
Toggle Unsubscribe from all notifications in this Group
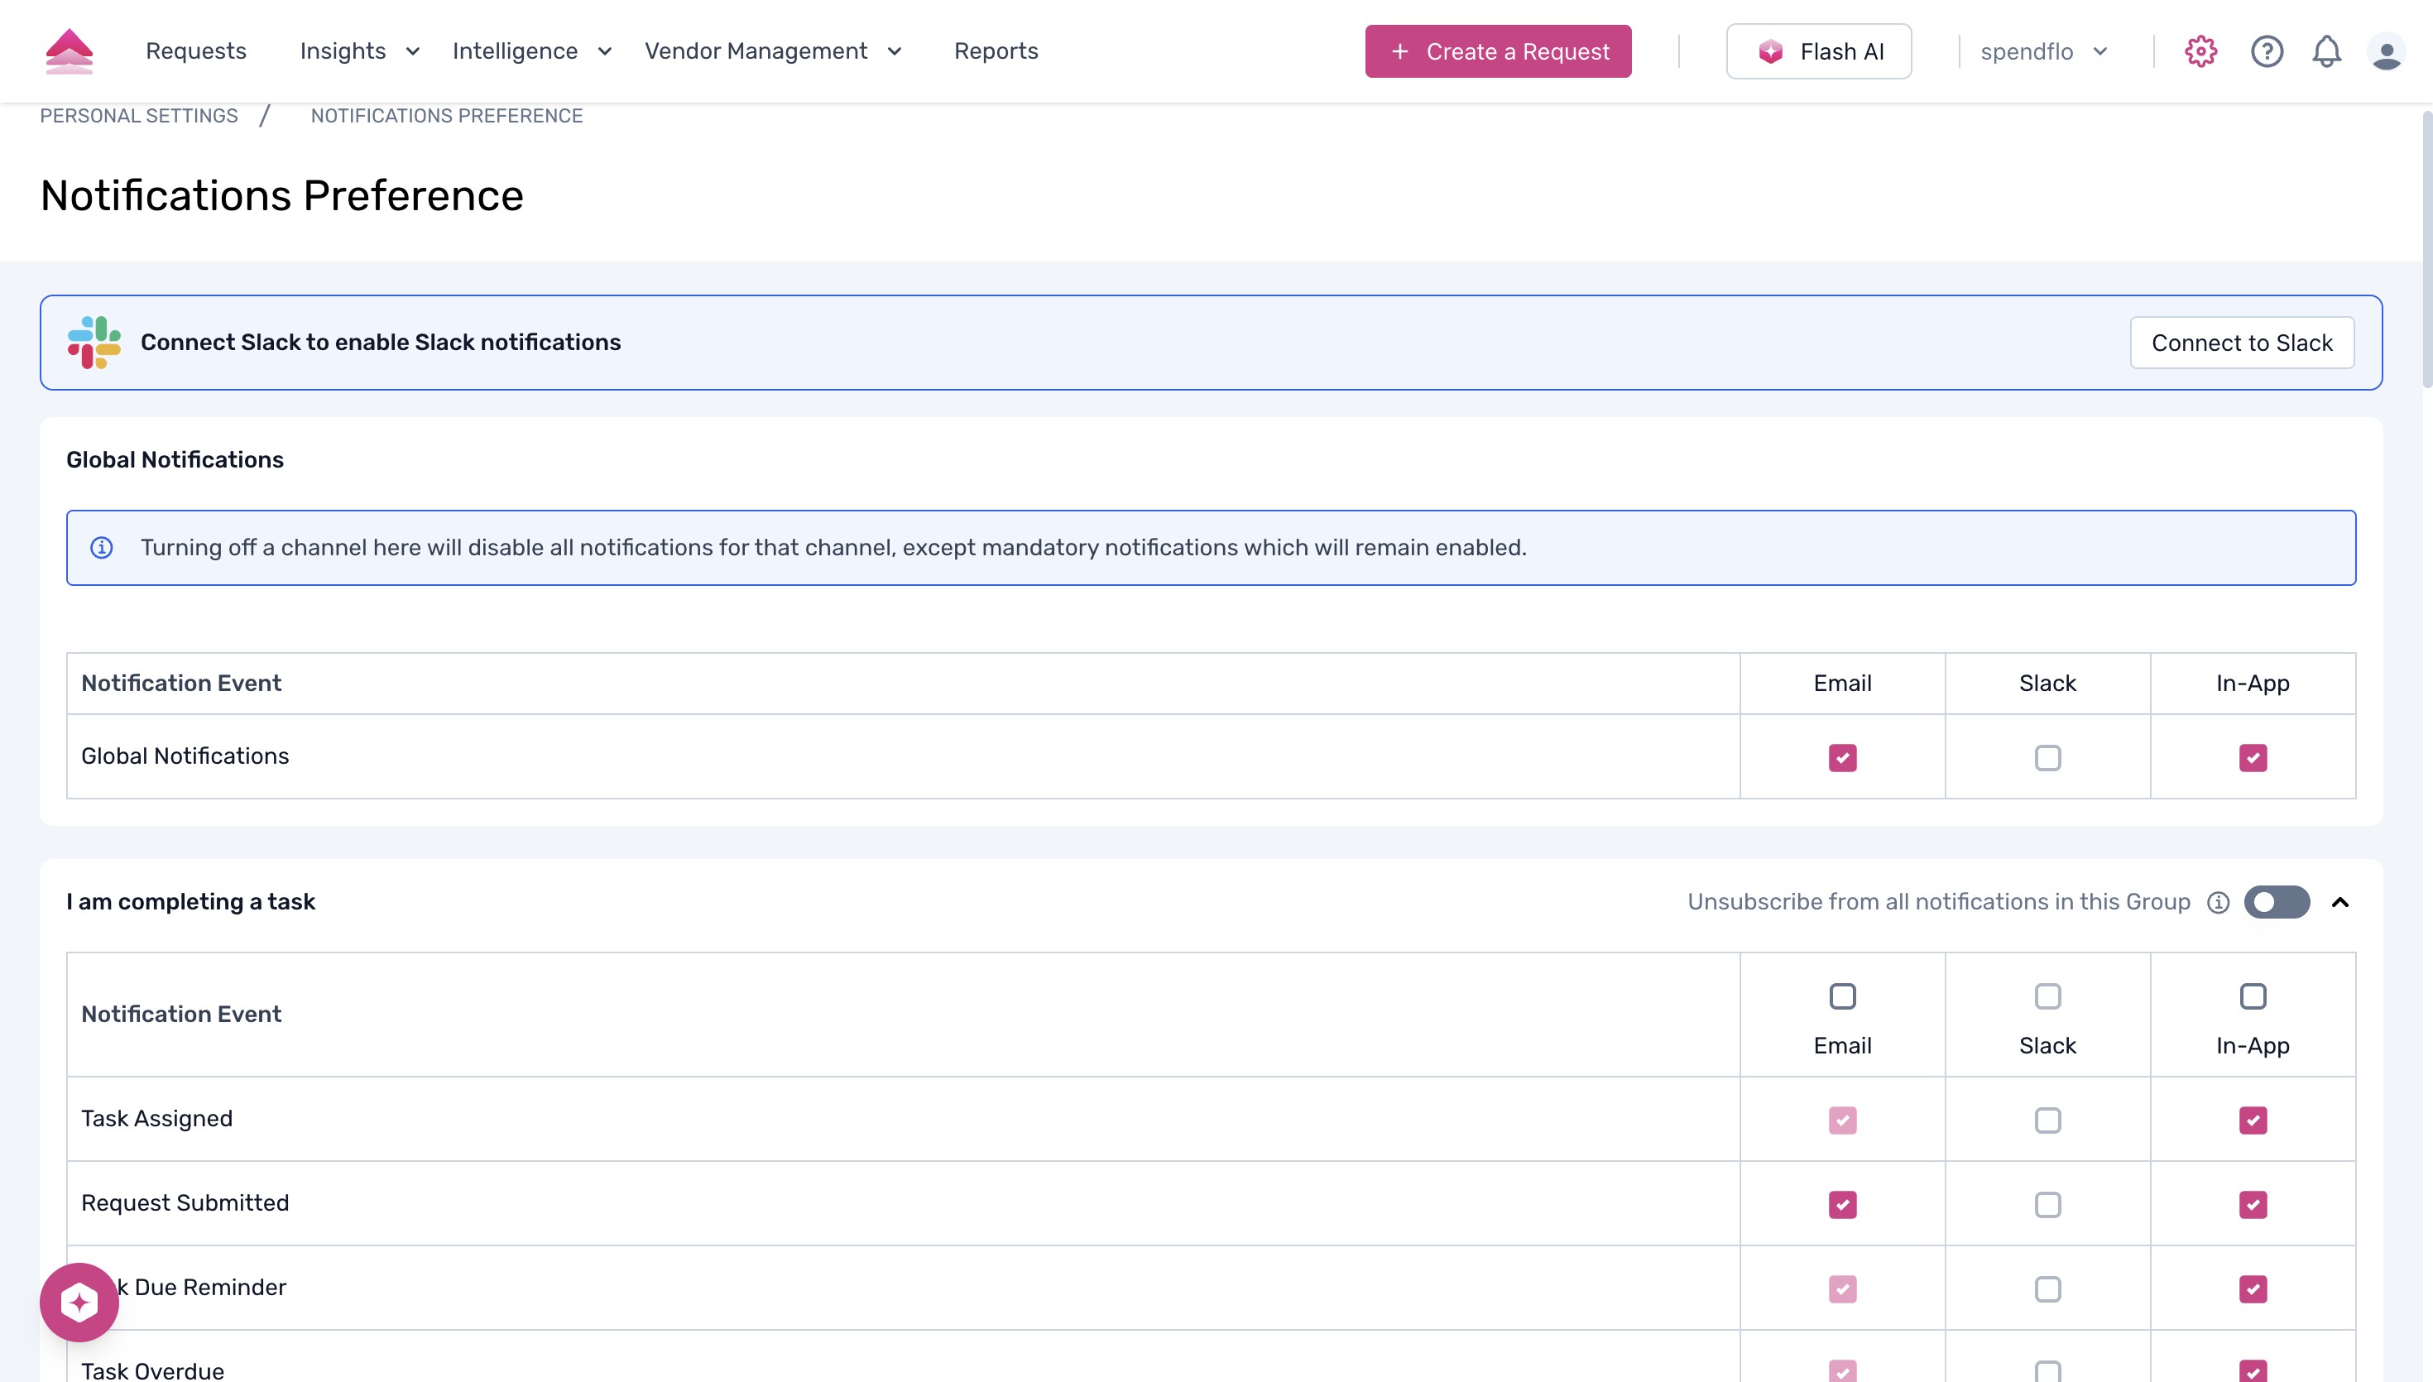point(2277,902)
